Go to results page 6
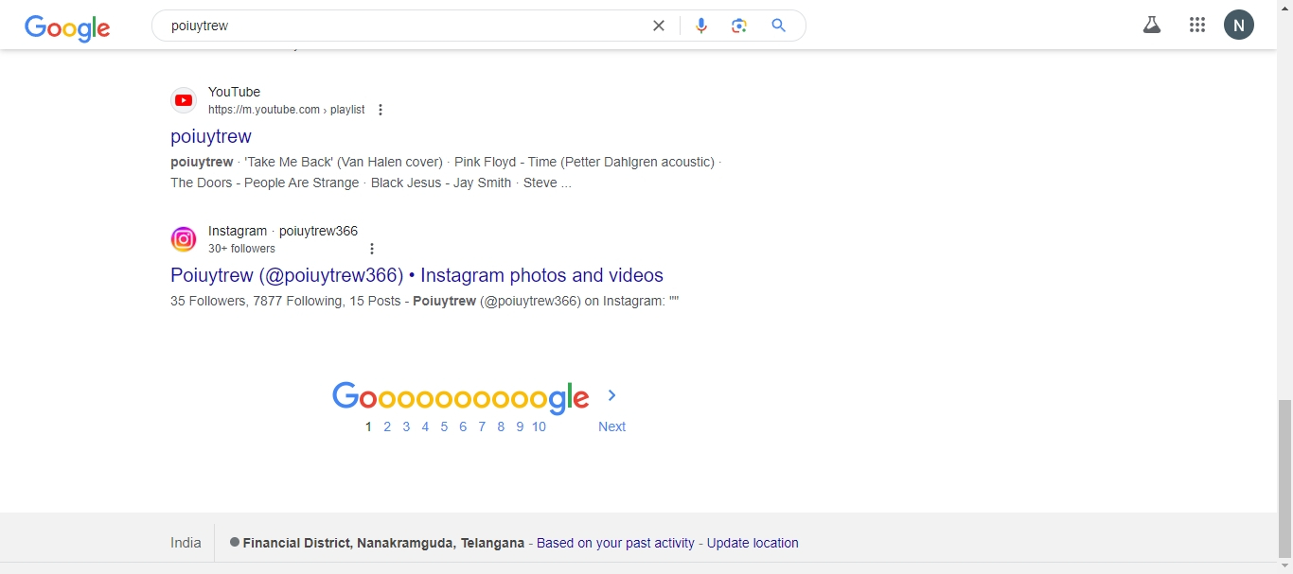 [x=463, y=426]
